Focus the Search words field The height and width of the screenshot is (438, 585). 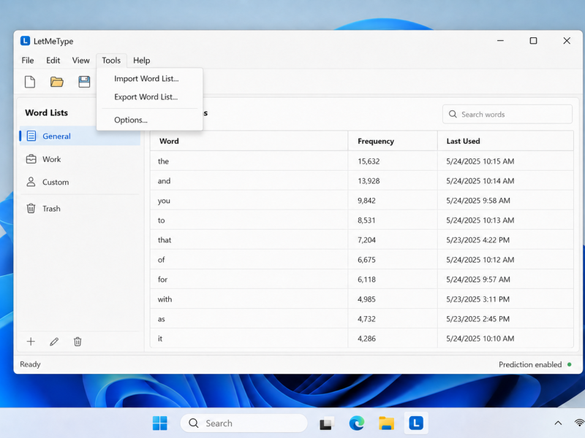click(507, 114)
